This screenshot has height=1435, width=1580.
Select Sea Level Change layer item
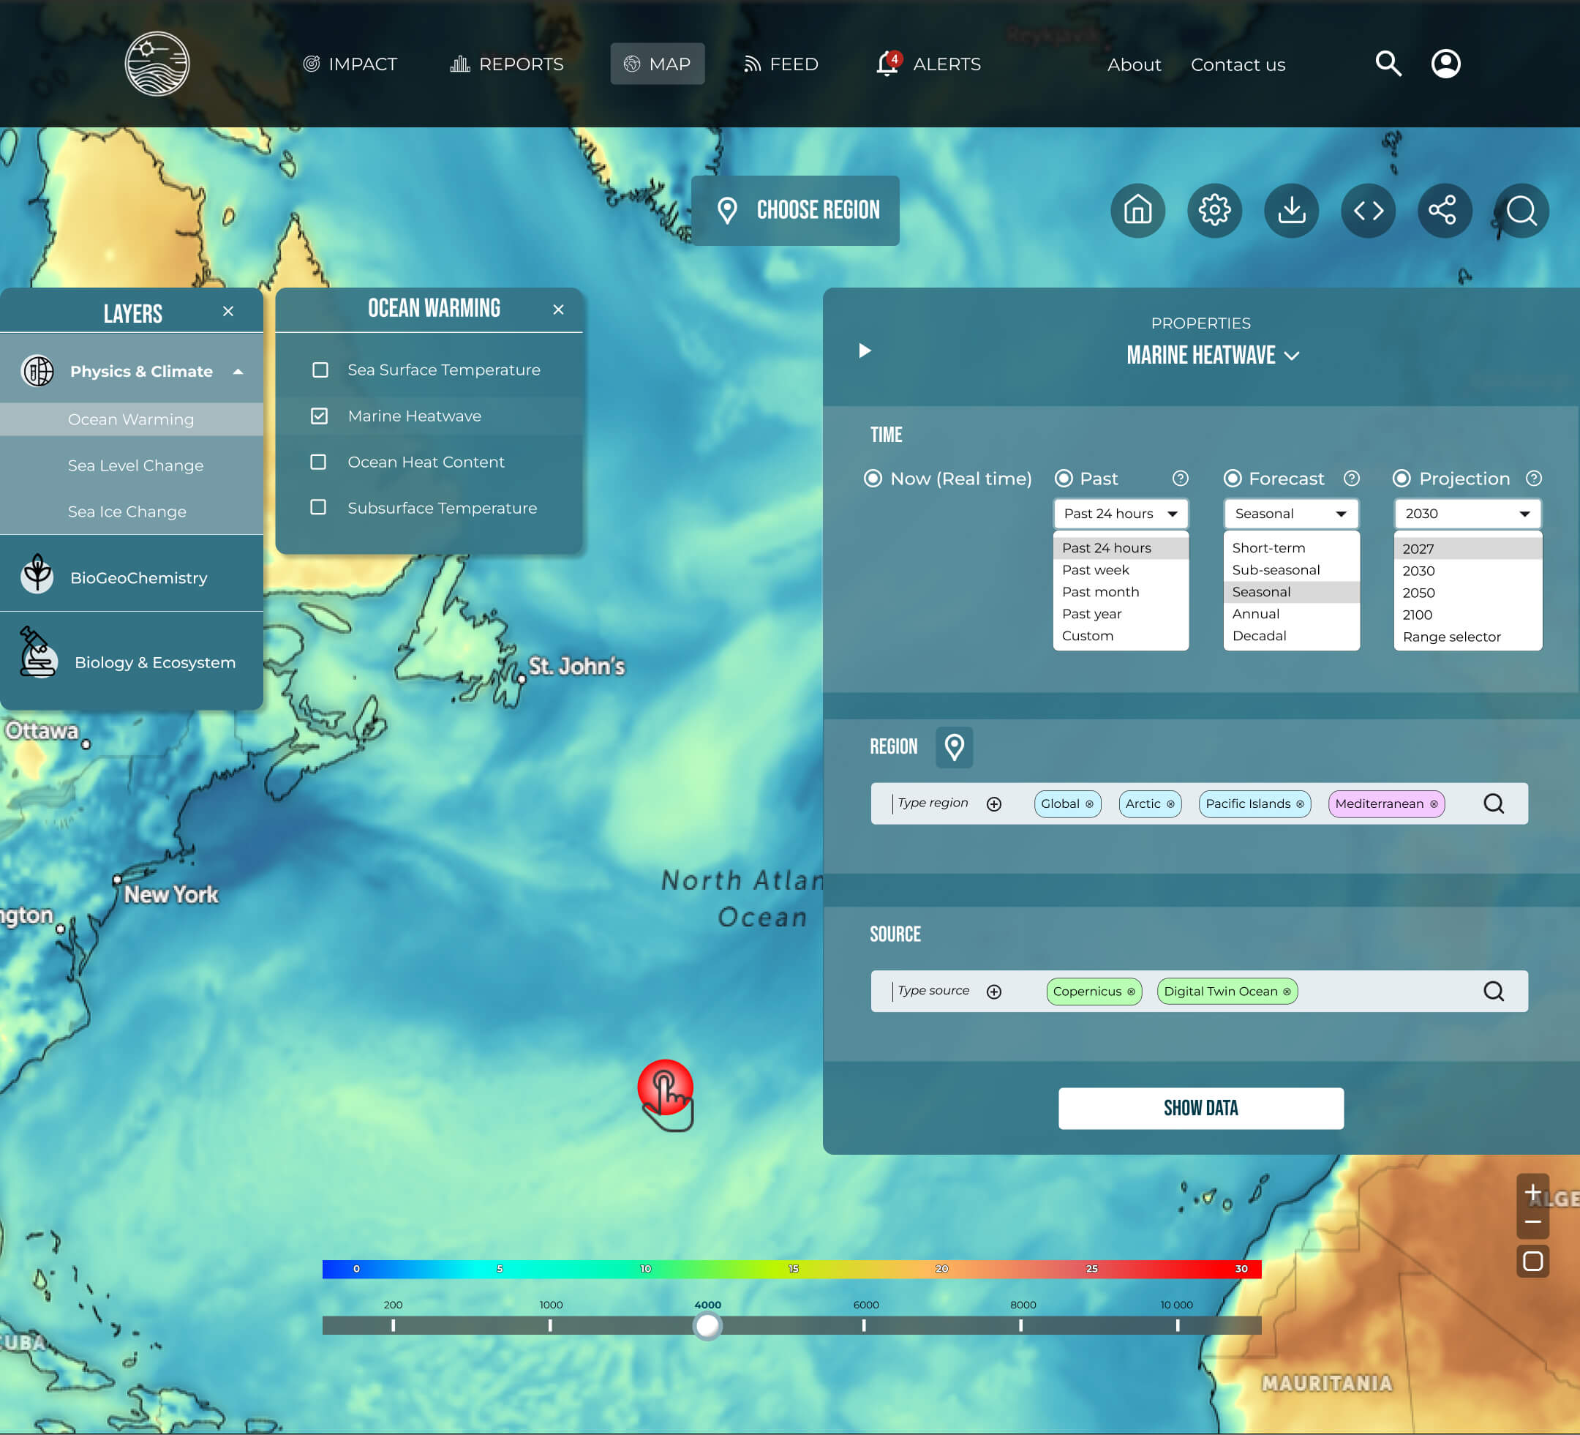135,465
